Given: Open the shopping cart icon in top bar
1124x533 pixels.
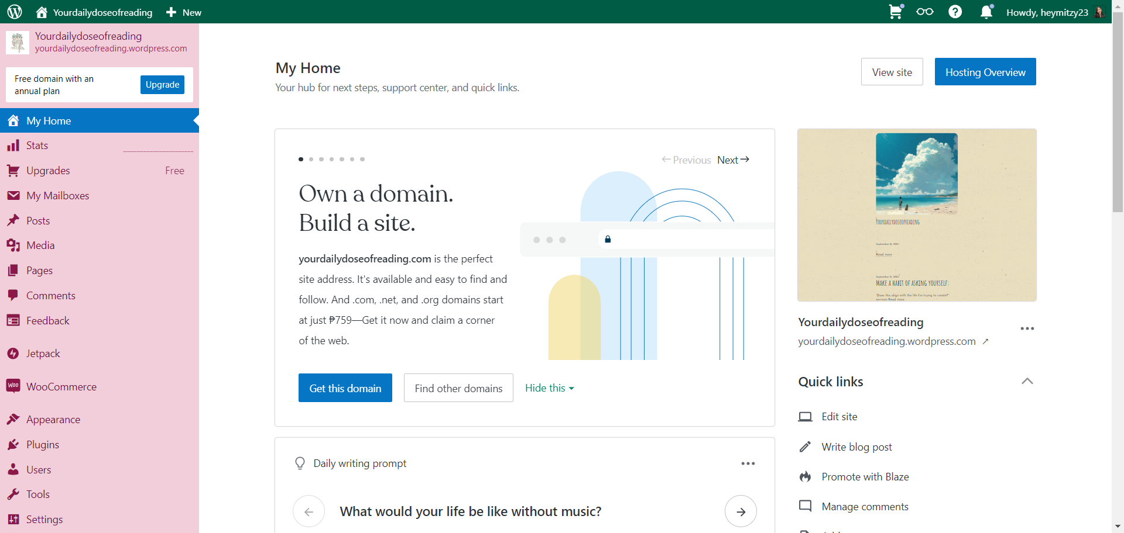Looking at the screenshot, I should [x=896, y=12].
